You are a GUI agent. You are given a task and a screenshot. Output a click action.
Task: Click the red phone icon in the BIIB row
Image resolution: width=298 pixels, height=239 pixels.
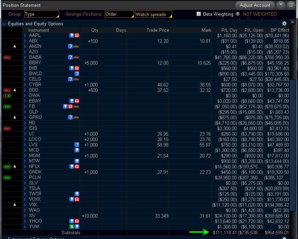pos(77,68)
